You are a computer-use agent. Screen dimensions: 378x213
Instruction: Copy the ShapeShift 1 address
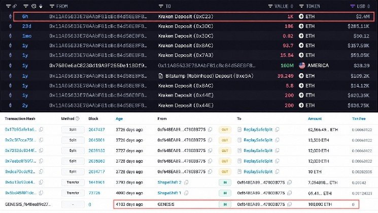coord(186,193)
